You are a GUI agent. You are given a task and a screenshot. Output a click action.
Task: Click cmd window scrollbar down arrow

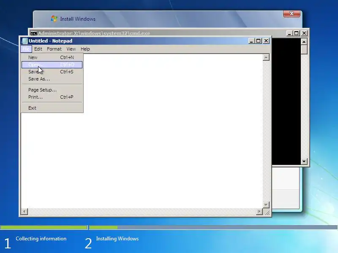[304, 161]
